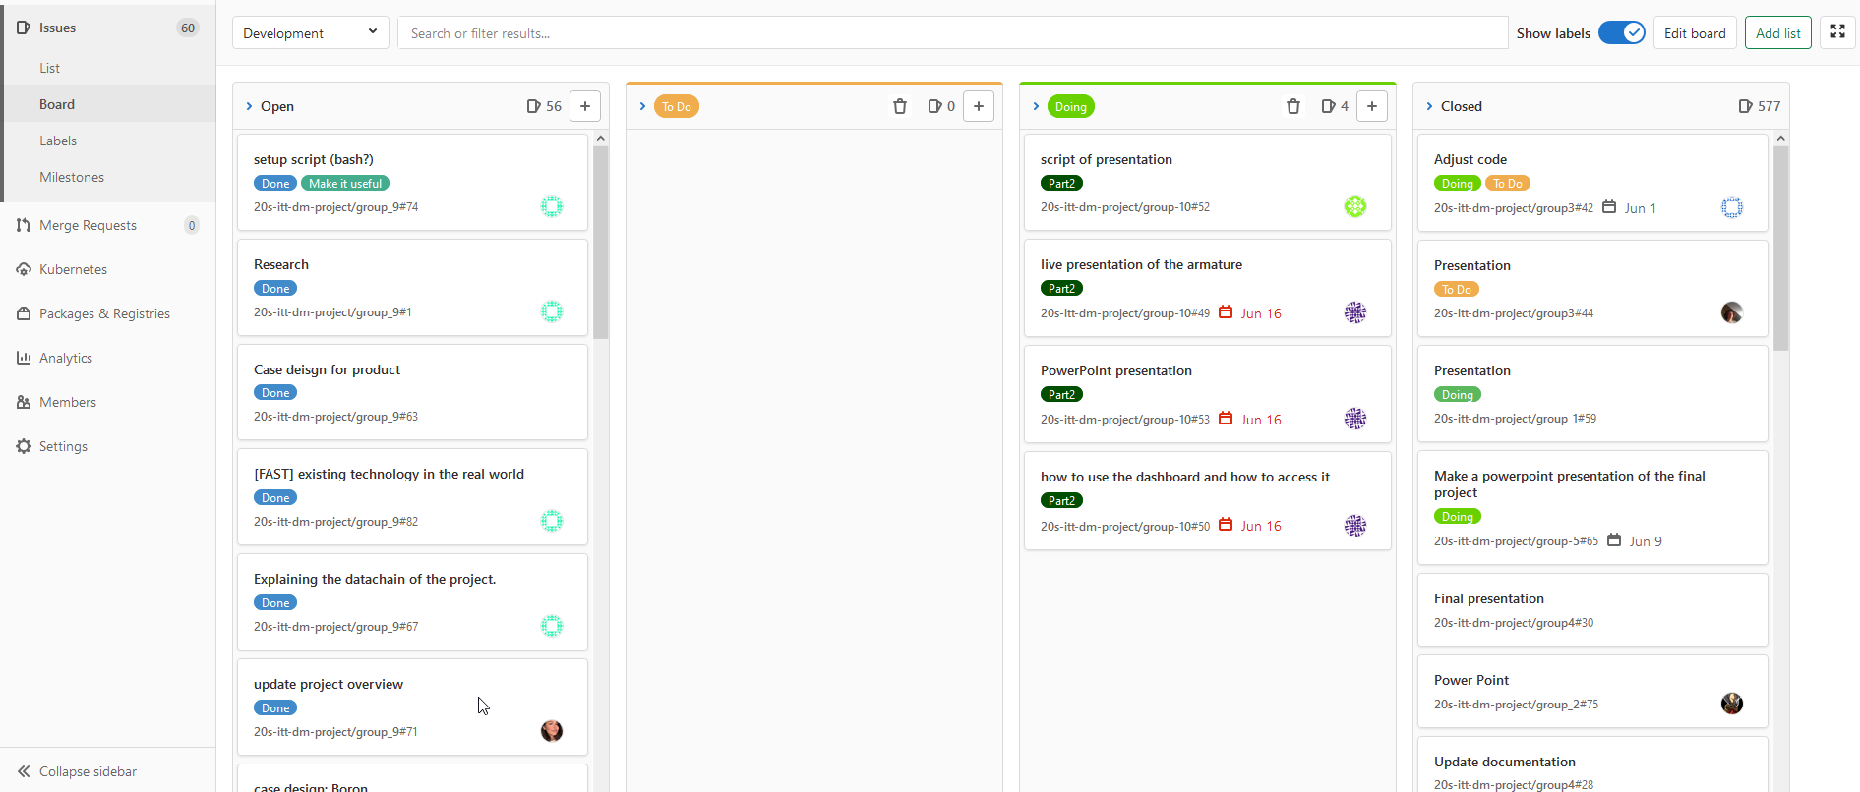The width and height of the screenshot is (1860, 792).
Task: Click Done label on Research card
Action: tap(275, 288)
